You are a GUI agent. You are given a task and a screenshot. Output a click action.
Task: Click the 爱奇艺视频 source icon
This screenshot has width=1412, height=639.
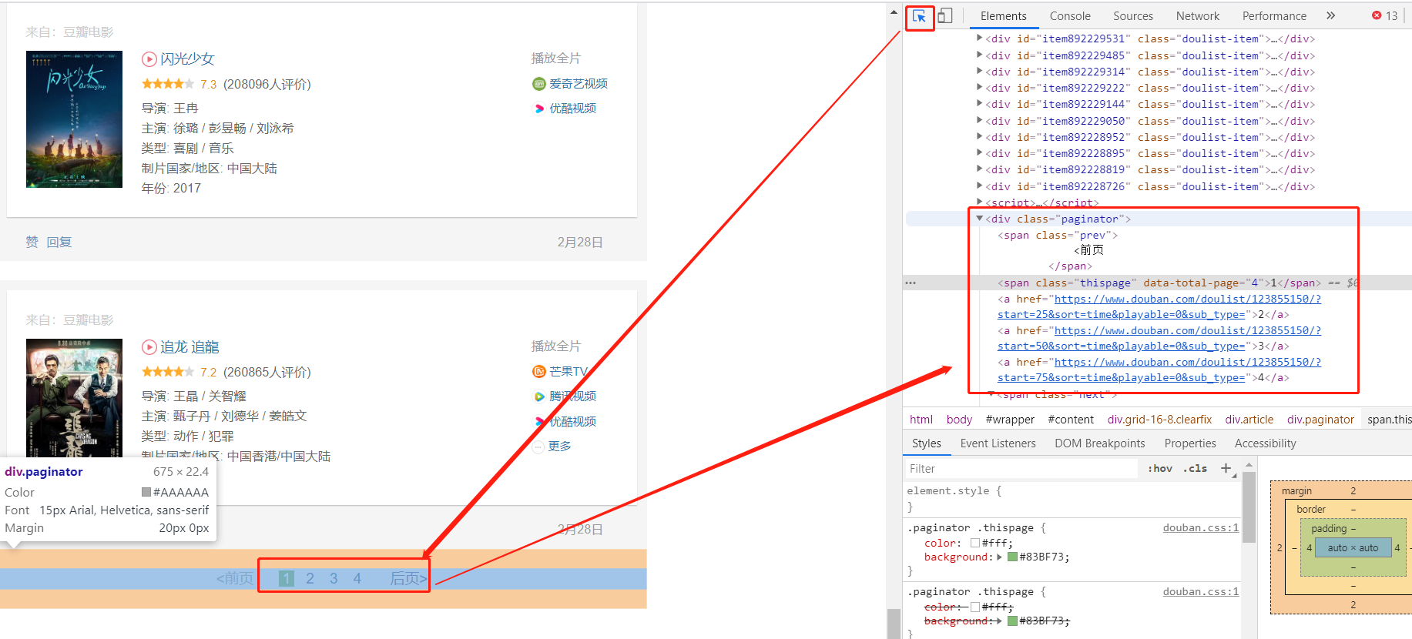539,84
